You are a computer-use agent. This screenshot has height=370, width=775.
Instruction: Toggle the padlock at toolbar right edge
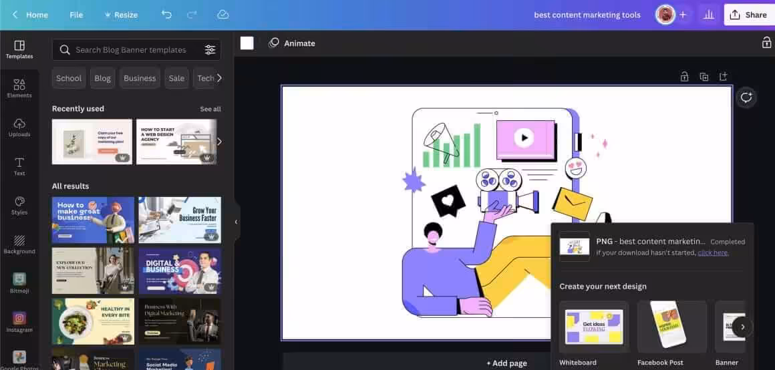click(x=766, y=43)
